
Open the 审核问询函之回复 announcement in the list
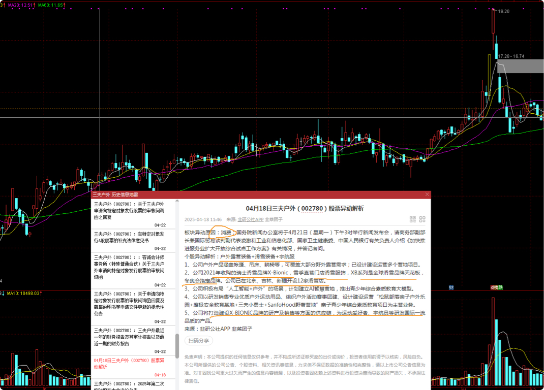coord(133,214)
